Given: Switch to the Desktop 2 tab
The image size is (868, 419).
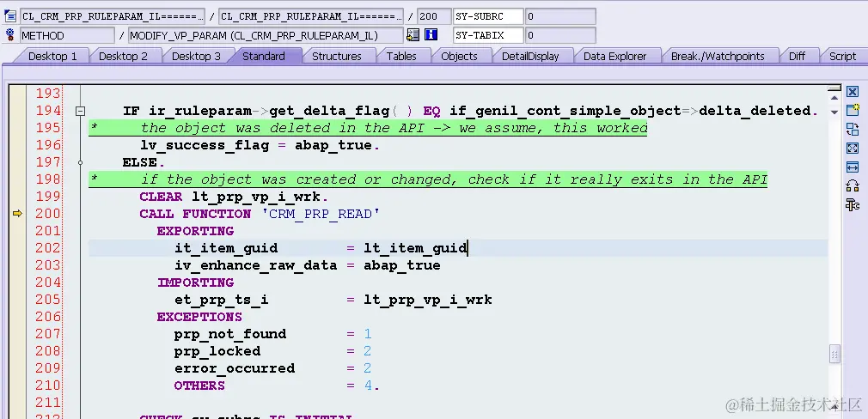Looking at the screenshot, I should pyautogui.click(x=124, y=57).
